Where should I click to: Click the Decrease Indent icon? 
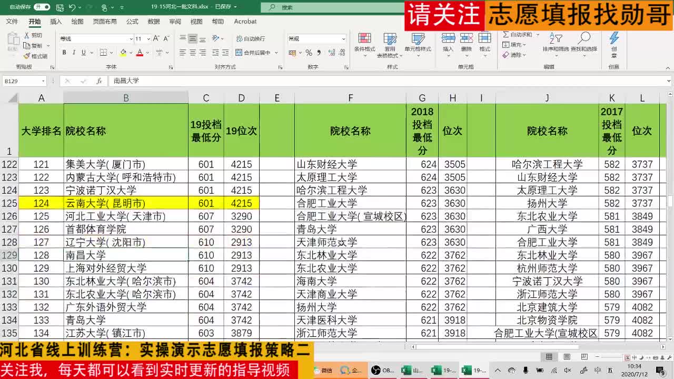coord(216,53)
